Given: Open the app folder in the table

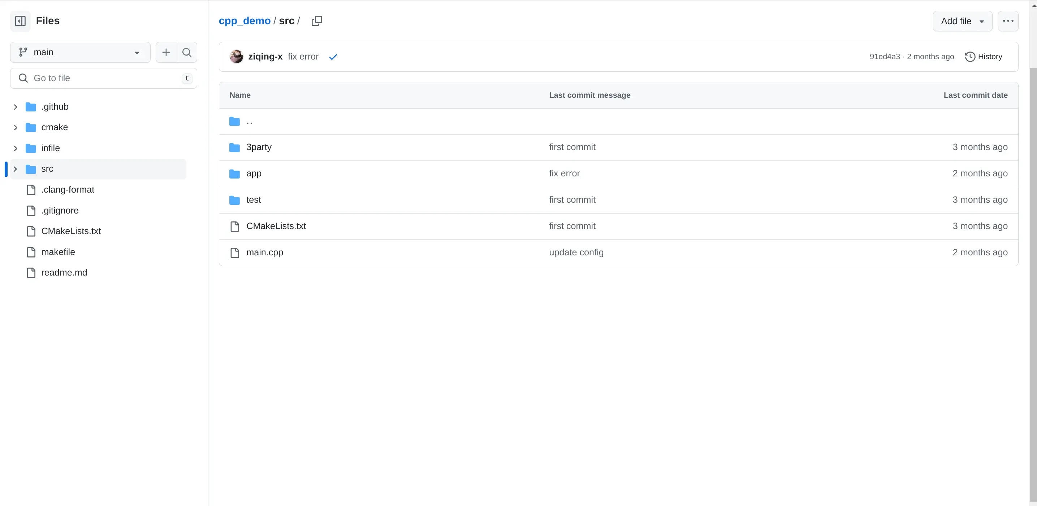Looking at the screenshot, I should 254,173.
